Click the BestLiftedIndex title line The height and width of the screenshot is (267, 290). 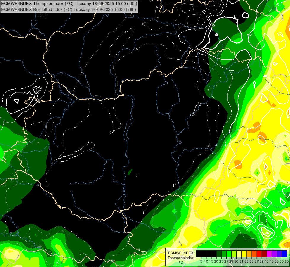69,9
